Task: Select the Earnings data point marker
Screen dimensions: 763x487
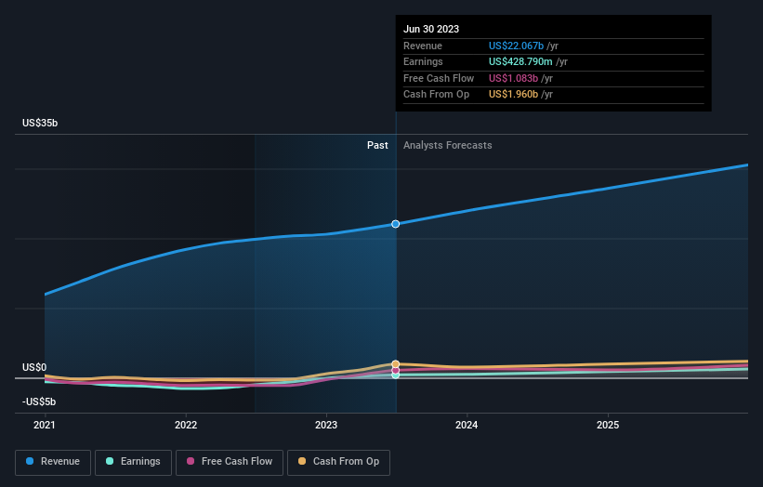Action: pos(396,375)
